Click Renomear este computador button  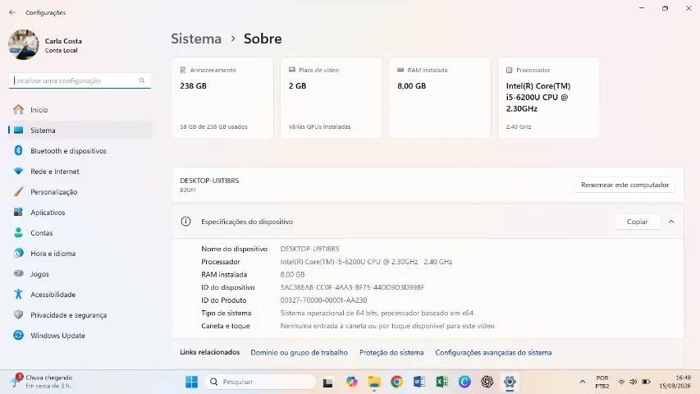point(625,185)
